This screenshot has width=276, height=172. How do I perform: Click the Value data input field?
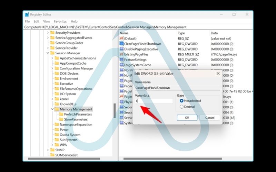pos(154,101)
